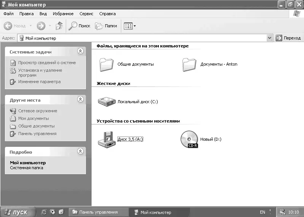Open the Вид menu
The width and height of the screenshot is (304, 217).
tap(43, 14)
